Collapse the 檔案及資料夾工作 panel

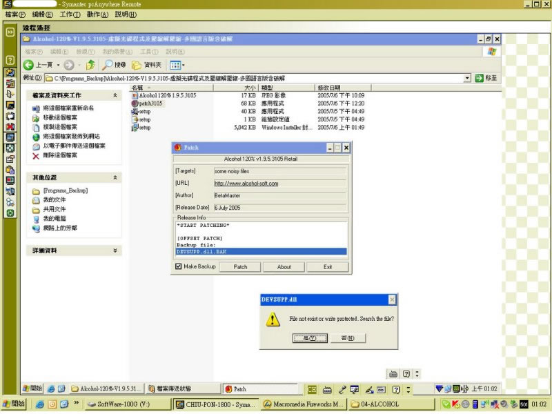click(x=115, y=95)
